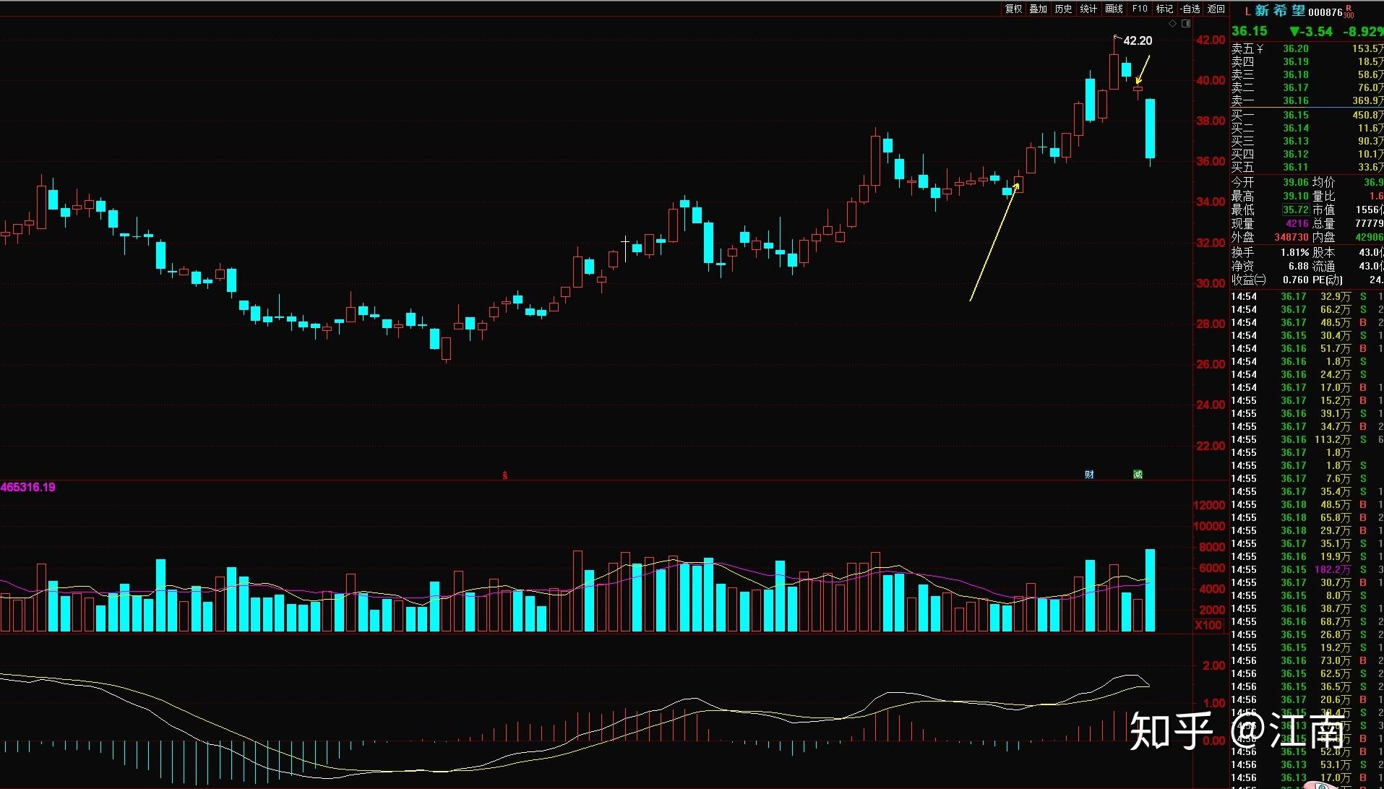This screenshot has height=789, width=1384.
Task: Click the 2.00 MACD axis label
Action: click(1213, 665)
